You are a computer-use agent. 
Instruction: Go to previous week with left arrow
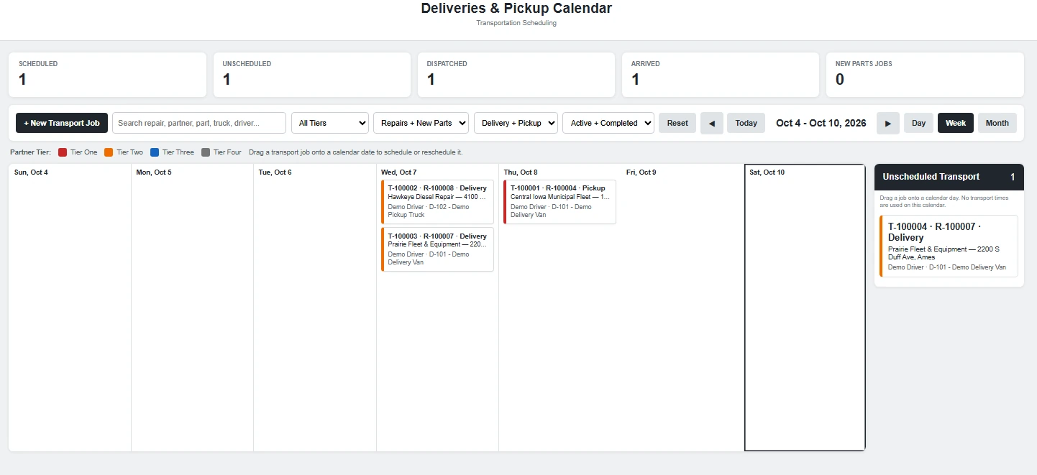click(x=711, y=123)
